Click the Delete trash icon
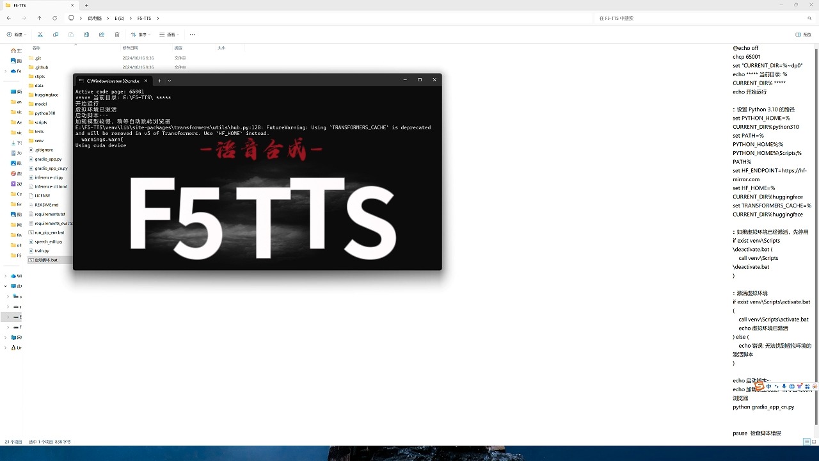Screen dimensions: 819x461 (117, 35)
